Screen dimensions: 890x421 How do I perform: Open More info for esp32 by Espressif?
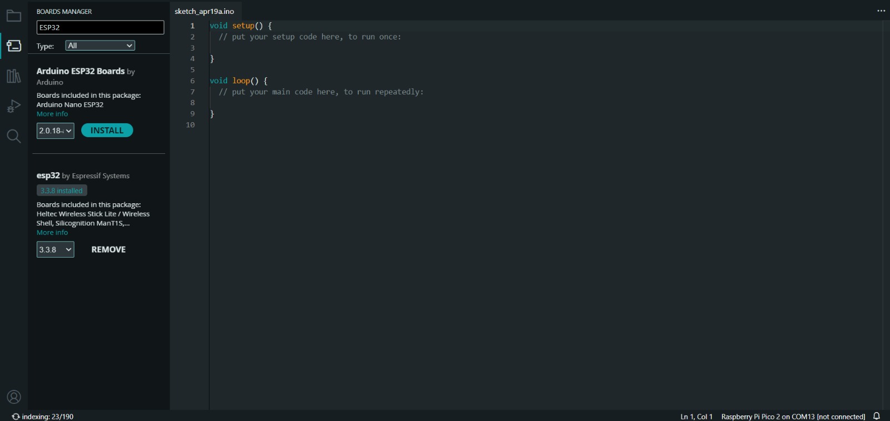[x=52, y=233]
